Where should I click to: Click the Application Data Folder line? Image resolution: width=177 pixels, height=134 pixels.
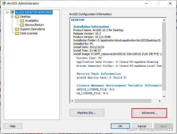point(117,62)
